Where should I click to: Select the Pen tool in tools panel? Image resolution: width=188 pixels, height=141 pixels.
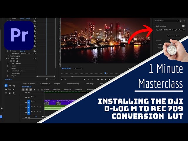point(14,89)
